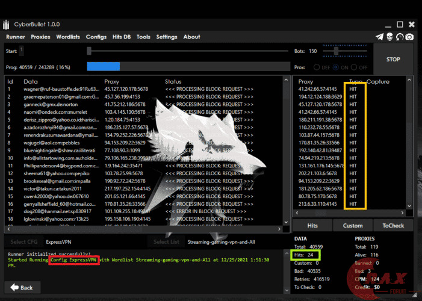Click the Custom: 0 statistic
Viewport: 422px width, 301px height.
pyautogui.click(x=306, y=262)
